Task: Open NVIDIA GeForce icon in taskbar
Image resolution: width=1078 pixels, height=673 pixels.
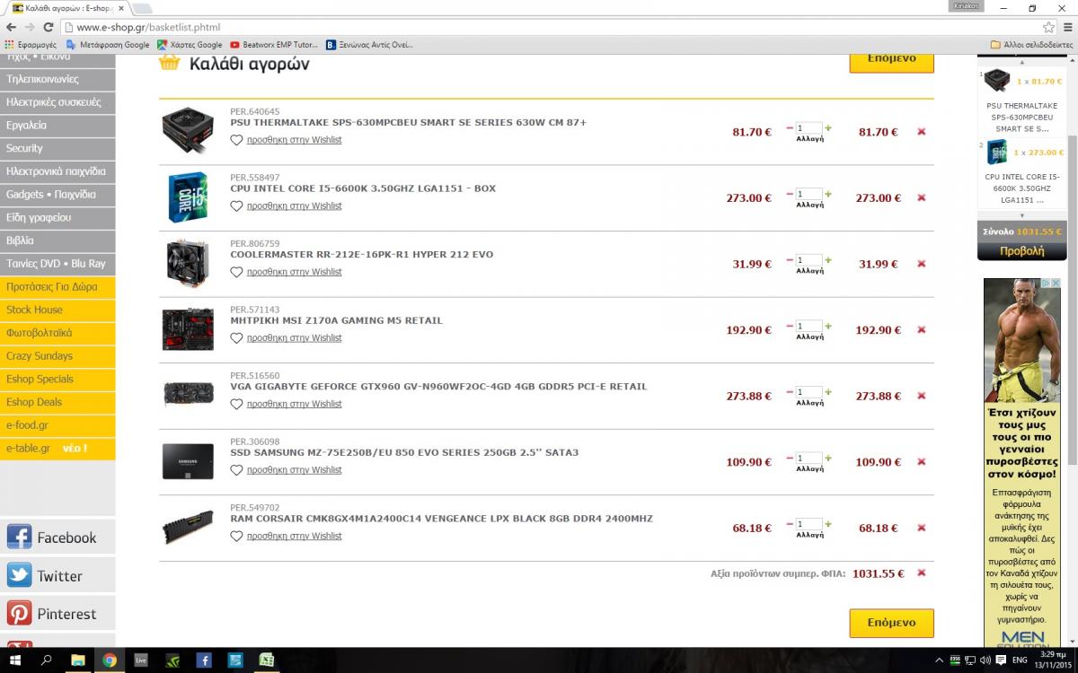Action: pos(172,660)
